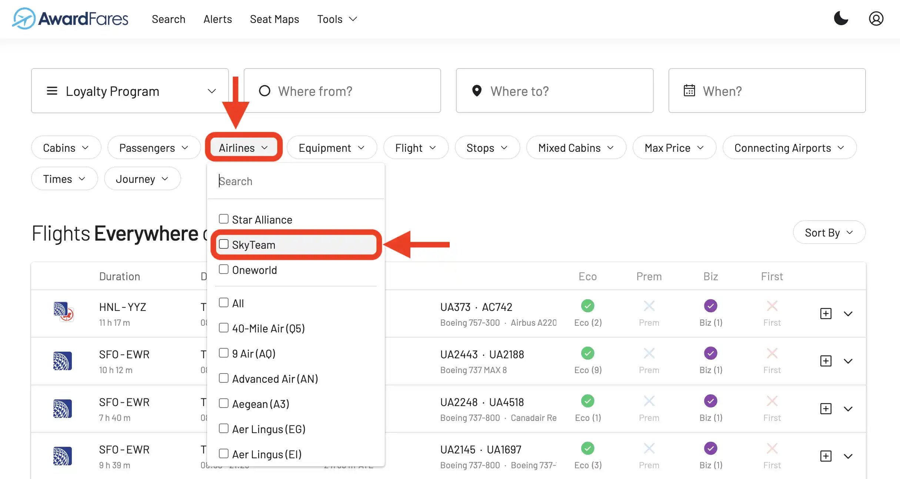Click the calendar icon in the When field
The height and width of the screenshot is (479, 900).
[x=689, y=91]
